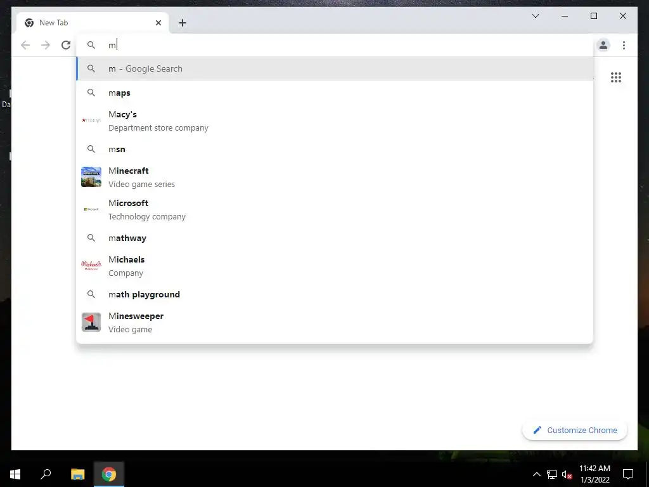Reload the page with the refresh icon
This screenshot has height=487, width=649.
[x=66, y=45]
